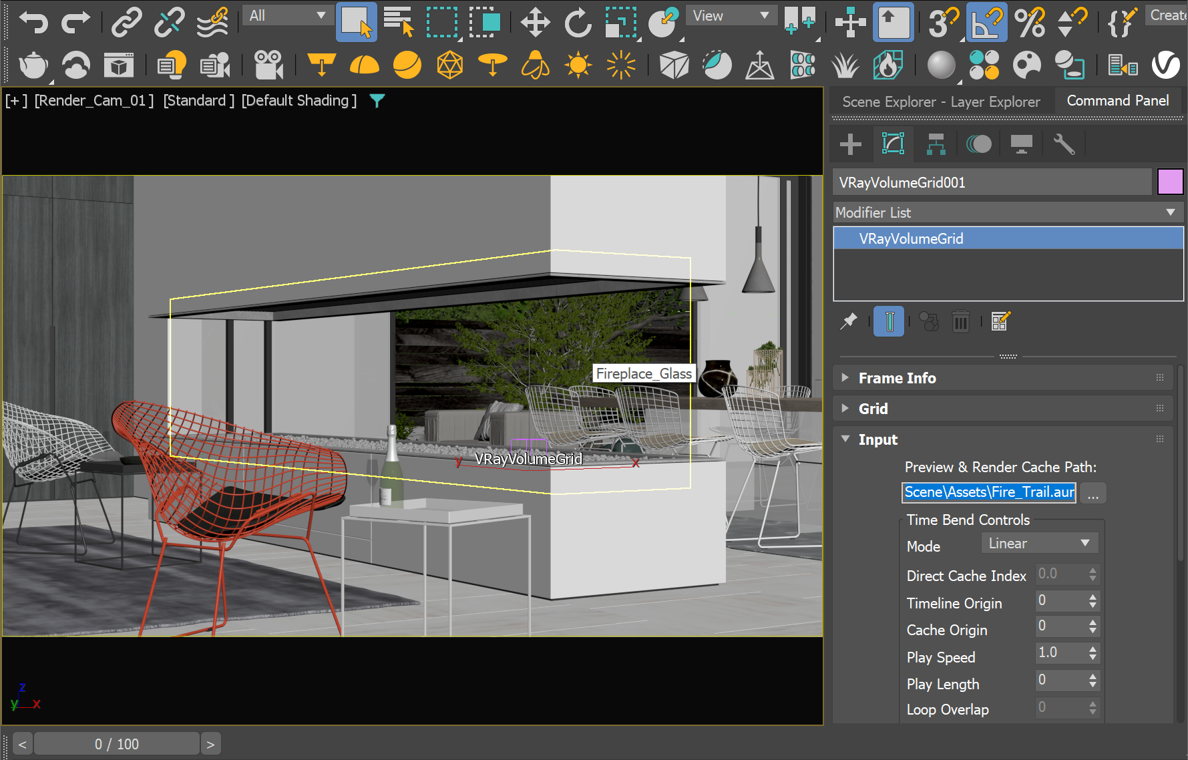Open the Utilities wrench tab
This screenshot has height=760, width=1188.
(1063, 144)
